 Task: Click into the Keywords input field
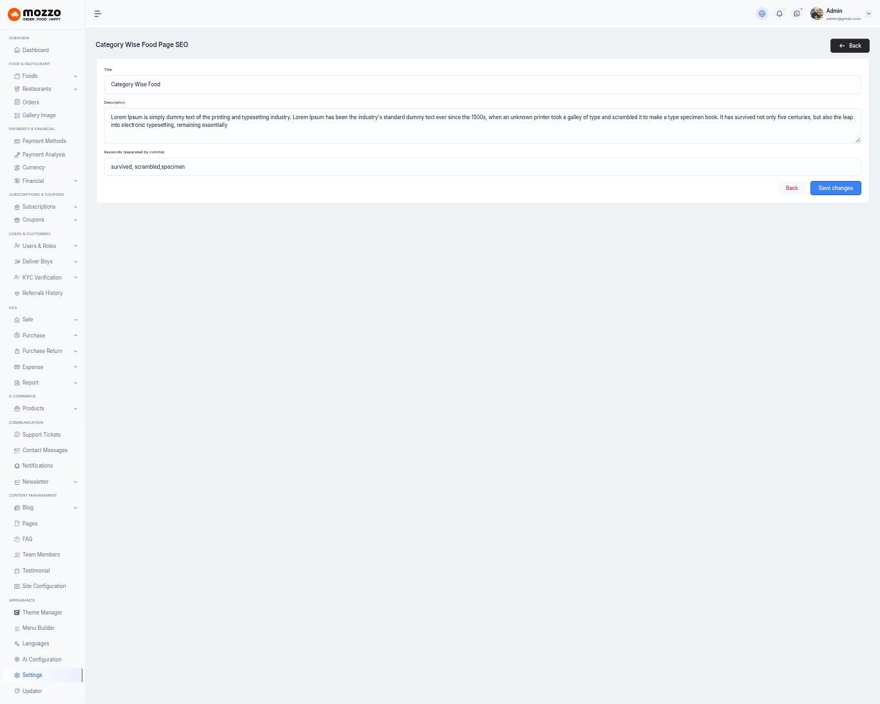(x=482, y=167)
